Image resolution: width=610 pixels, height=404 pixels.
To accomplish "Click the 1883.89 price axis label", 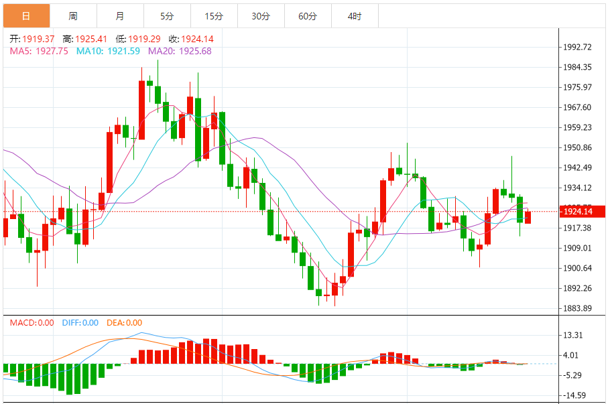I will [577, 308].
